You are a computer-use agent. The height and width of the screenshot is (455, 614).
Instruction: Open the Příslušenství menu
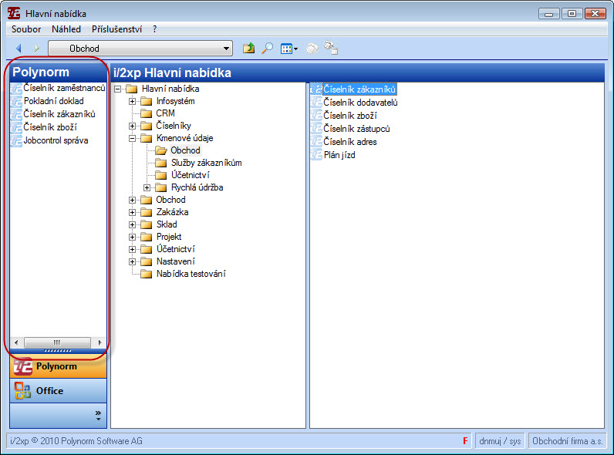[116, 29]
